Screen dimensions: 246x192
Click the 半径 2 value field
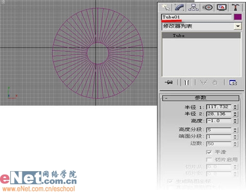[219, 114]
